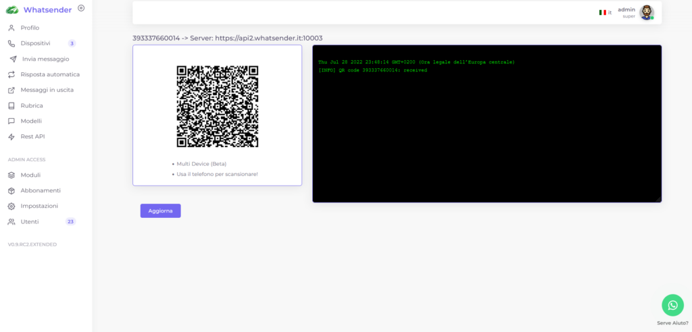Click the WhatsApp help chat button
The width and height of the screenshot is (692, 332).
click(x=672, y=305)
